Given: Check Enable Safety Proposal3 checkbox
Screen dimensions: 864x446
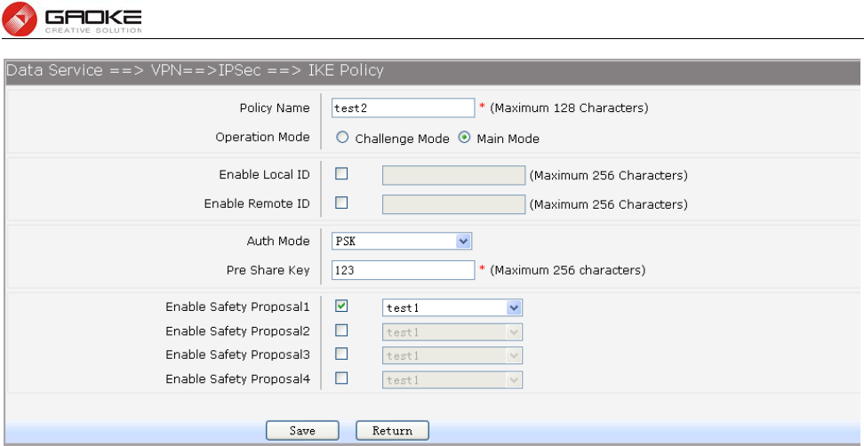Looking at the screenshot, I should click(341, 354).
